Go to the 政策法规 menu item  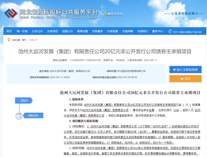[x=82, y=31]
